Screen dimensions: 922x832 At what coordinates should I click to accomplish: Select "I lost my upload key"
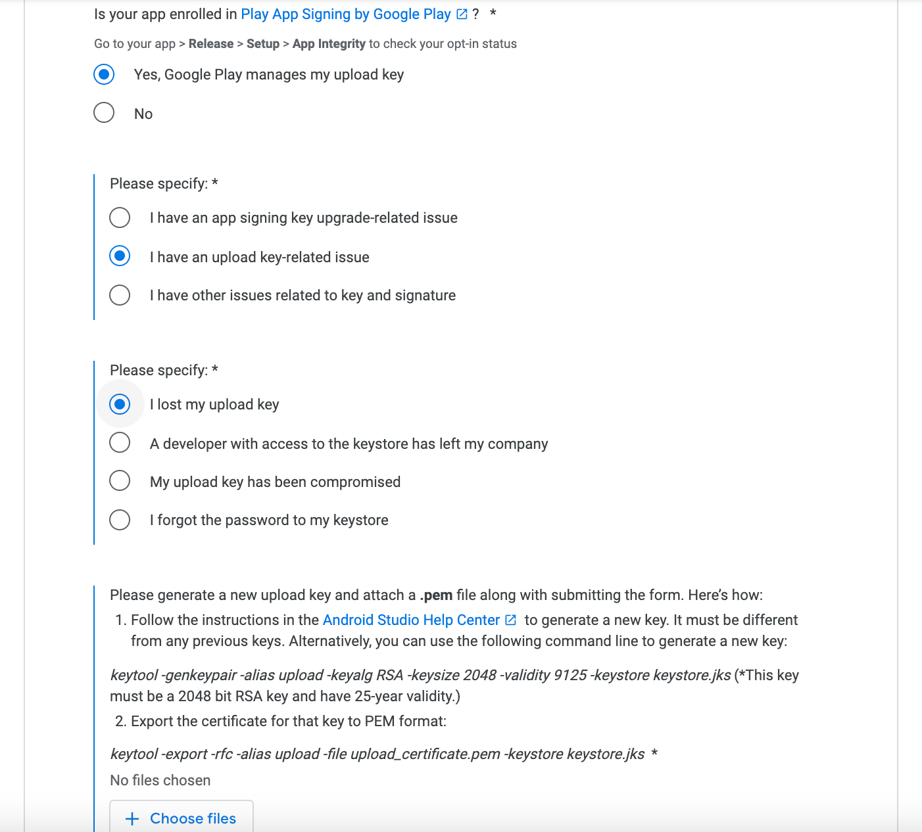[x=120, y=404]
